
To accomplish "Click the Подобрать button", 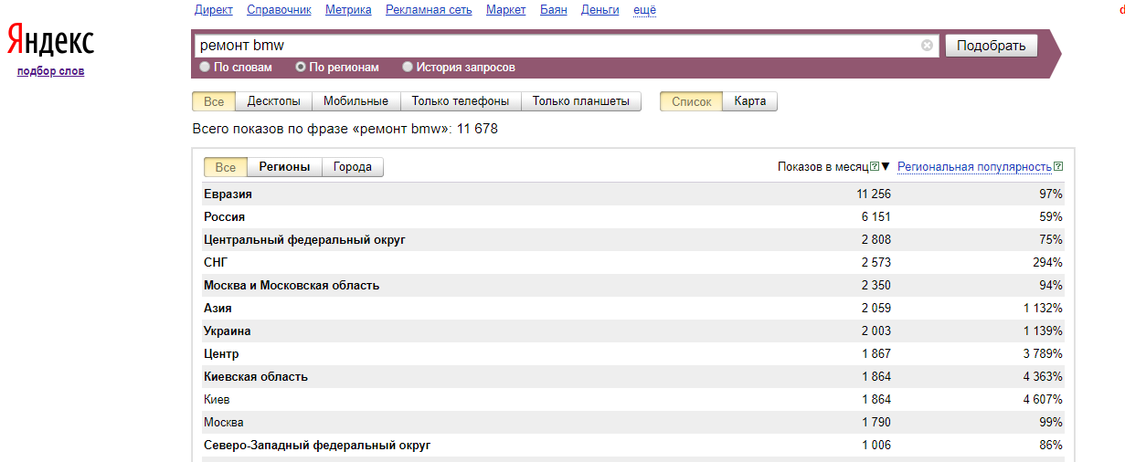I will (992, 46).
